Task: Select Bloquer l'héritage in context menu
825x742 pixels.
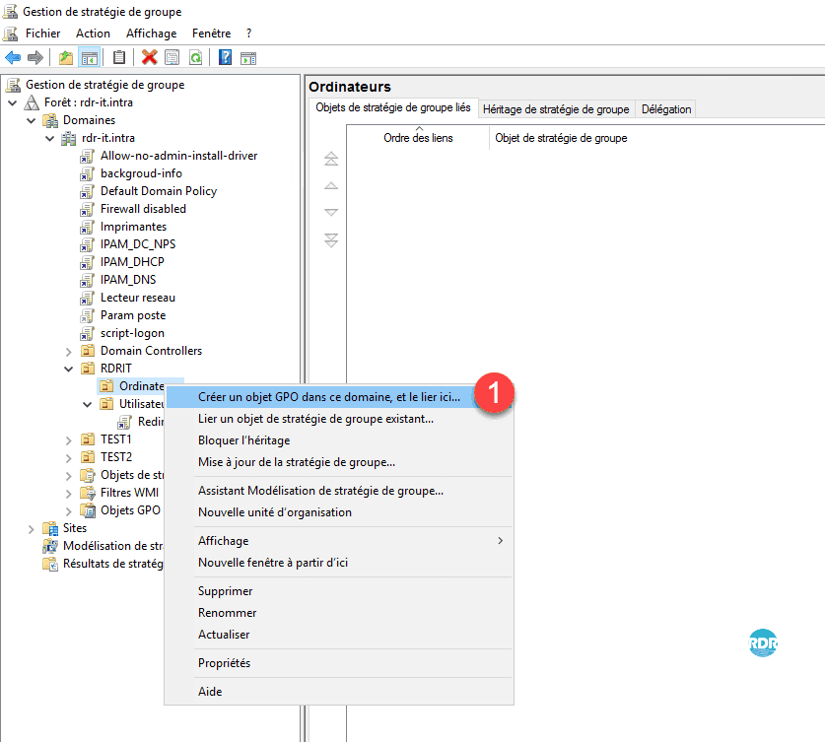Action: pyautogui.click(x=339, y=440)
